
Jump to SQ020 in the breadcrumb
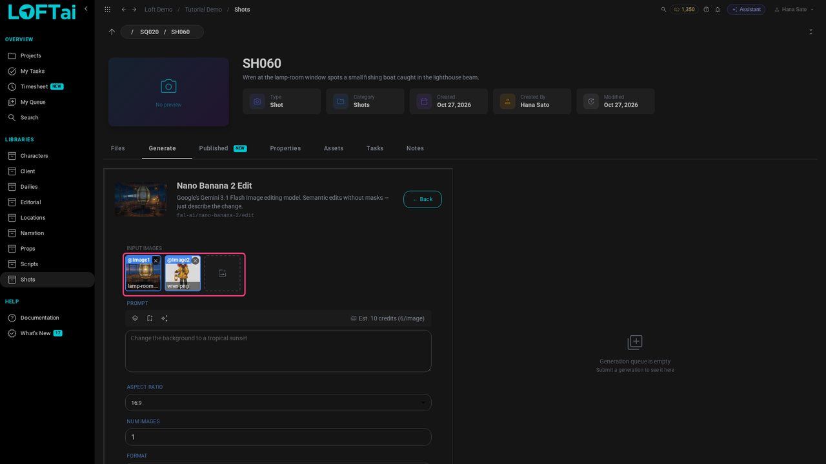[149, 32]
